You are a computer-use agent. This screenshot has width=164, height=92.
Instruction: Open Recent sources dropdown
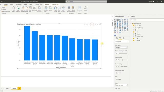pos(39,9)
